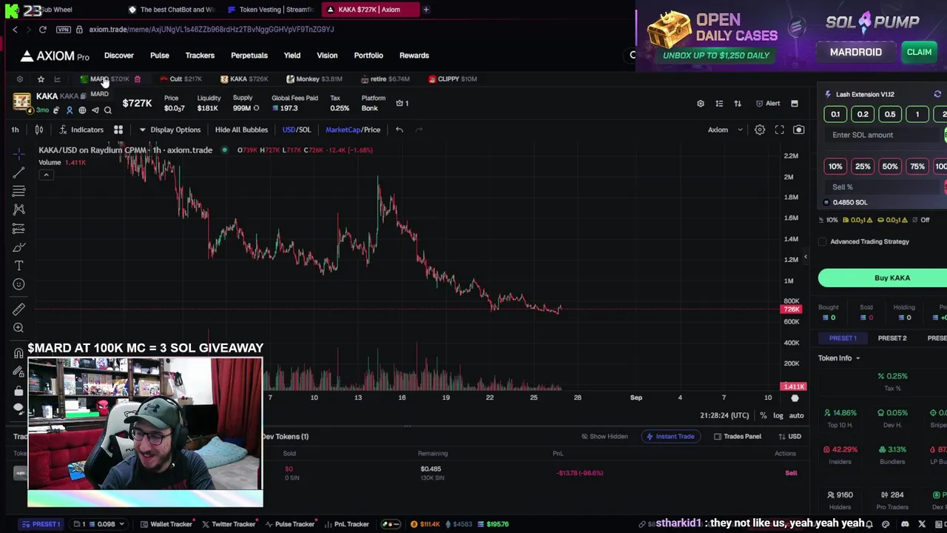Select the text annotation tool
The width and height of the screenshot is (947, 533).
tap(19, 265)
